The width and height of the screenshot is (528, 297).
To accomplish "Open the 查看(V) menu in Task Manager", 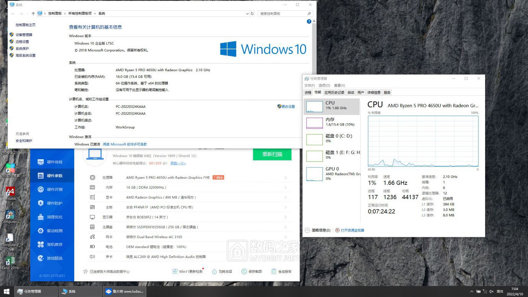I will click(339, 85).
